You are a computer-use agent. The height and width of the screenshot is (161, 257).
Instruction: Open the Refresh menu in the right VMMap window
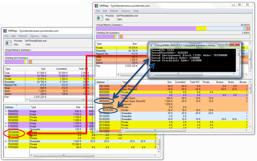tap(114, 11)
